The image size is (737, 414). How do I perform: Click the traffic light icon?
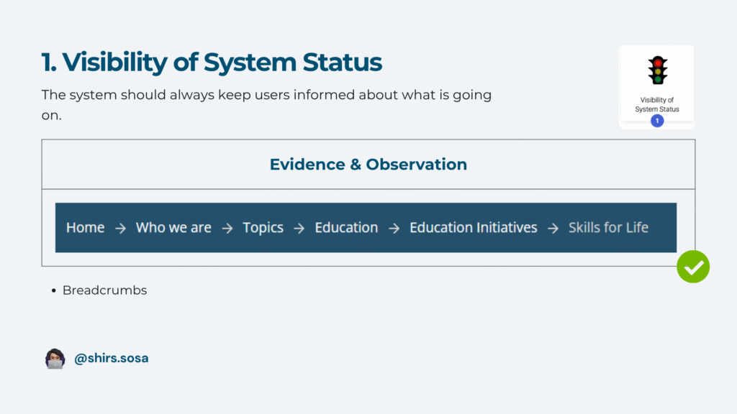point(657,71)
